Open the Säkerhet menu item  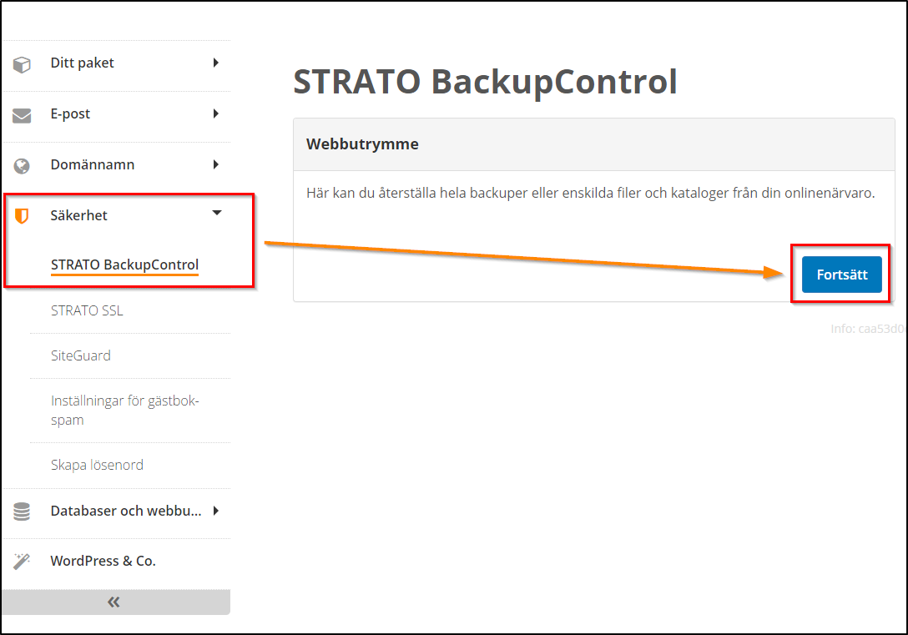click(78, 214)
